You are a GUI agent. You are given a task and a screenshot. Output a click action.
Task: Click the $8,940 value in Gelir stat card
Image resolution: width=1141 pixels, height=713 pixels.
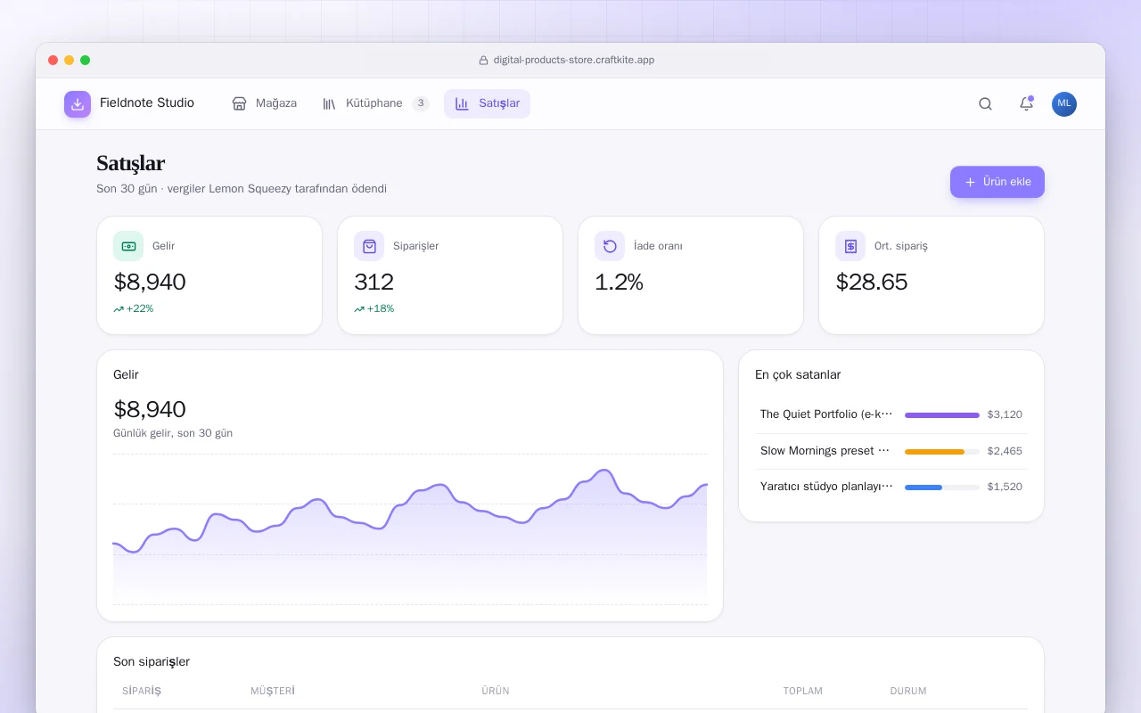(150, 283)
